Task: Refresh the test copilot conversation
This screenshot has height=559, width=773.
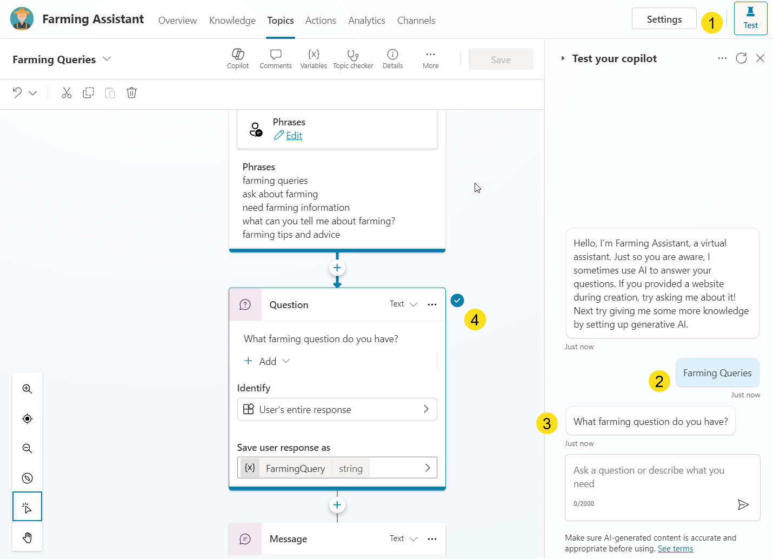Action: coord(741,58)
